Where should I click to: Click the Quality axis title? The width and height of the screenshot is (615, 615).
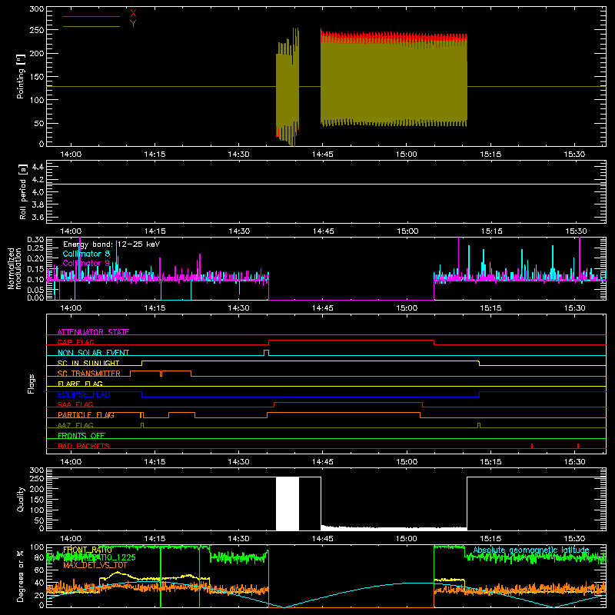(21, 499)
